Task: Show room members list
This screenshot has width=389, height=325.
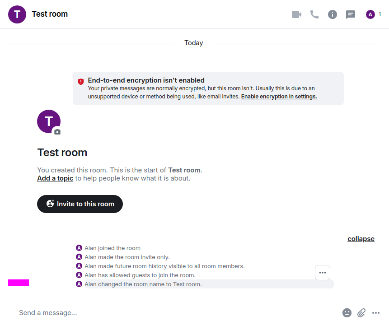Action: (x=374, y=14)
